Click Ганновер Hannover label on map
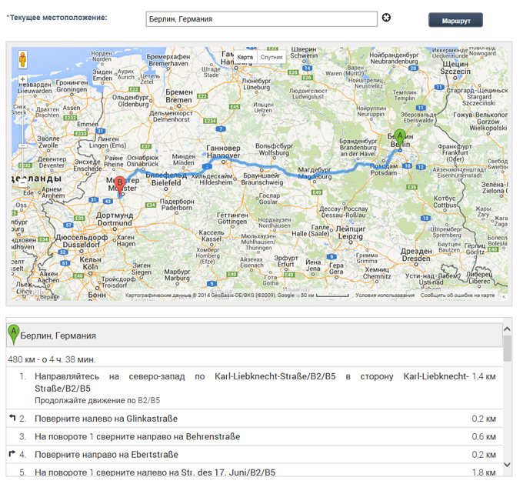The width and height of the screenshot is (523, 484). coord(223,152)
